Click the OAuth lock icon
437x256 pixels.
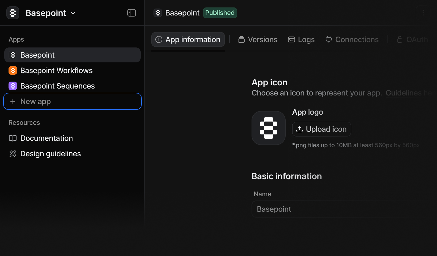pos(400,39)
